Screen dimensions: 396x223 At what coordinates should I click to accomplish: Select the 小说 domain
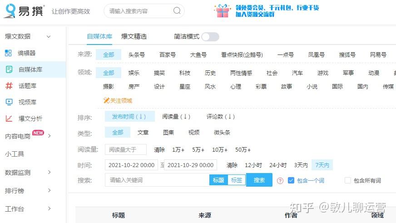312,87
